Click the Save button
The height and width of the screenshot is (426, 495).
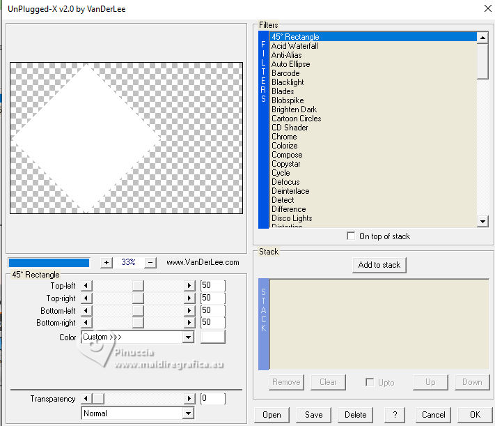[313, 415]
